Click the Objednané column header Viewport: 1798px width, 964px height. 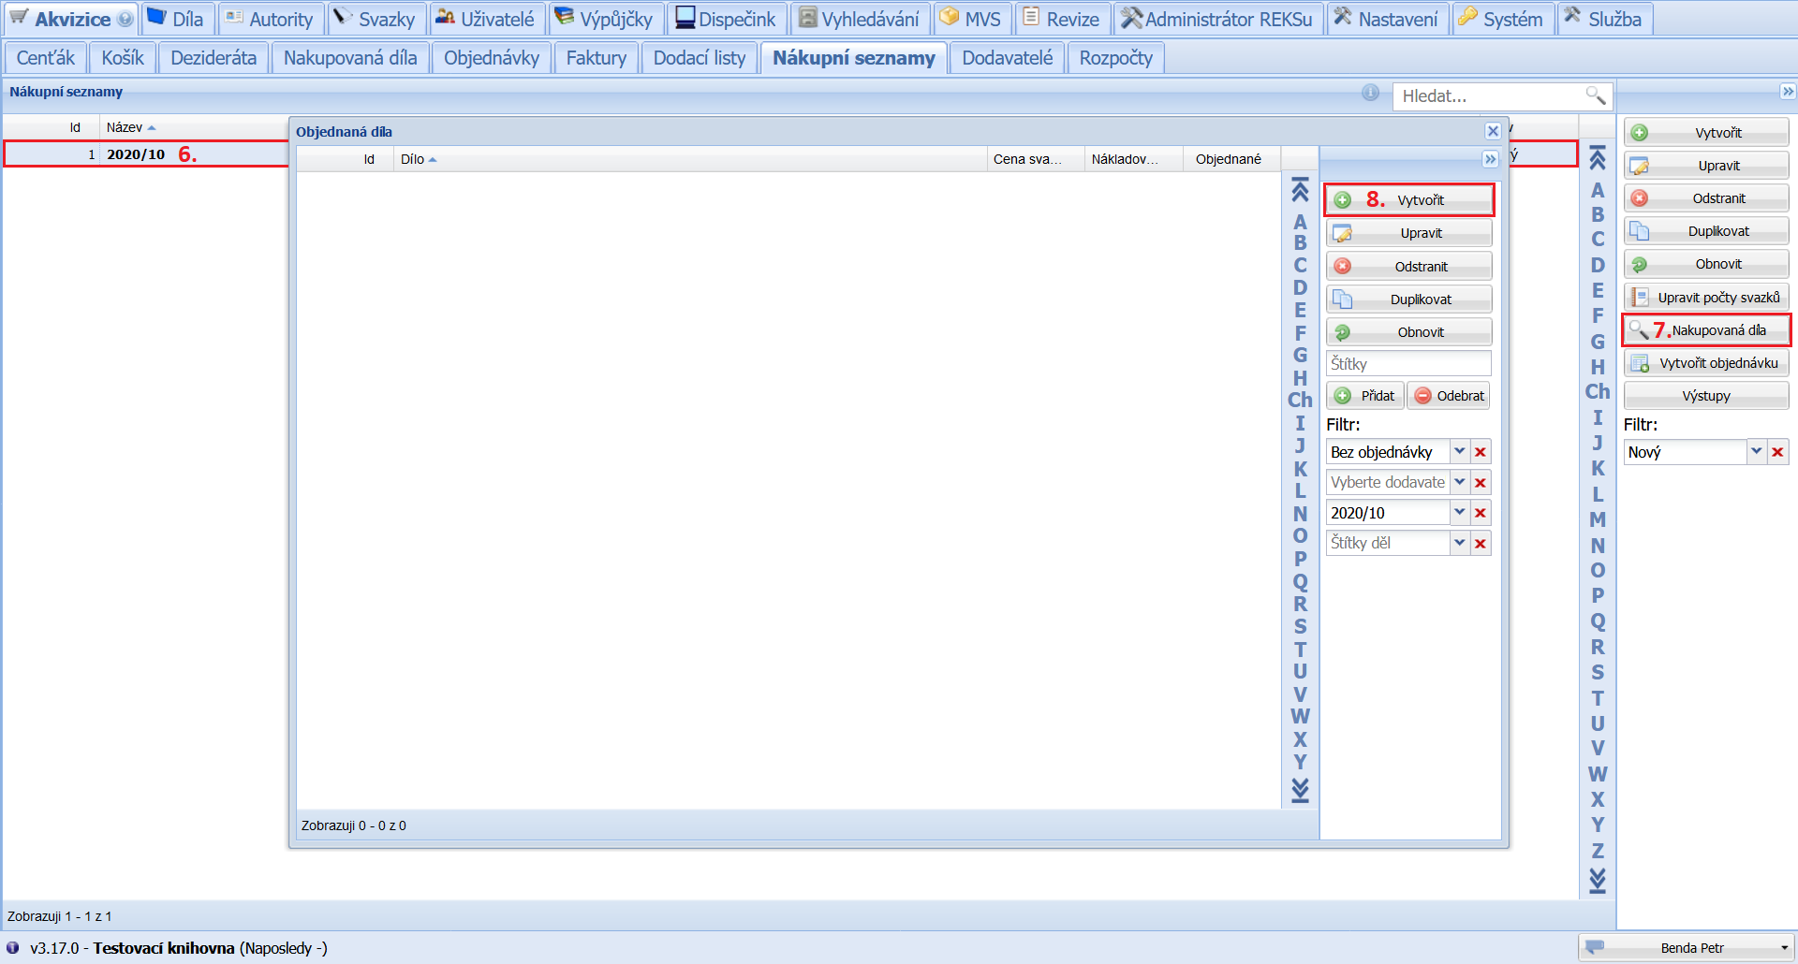1231,159
